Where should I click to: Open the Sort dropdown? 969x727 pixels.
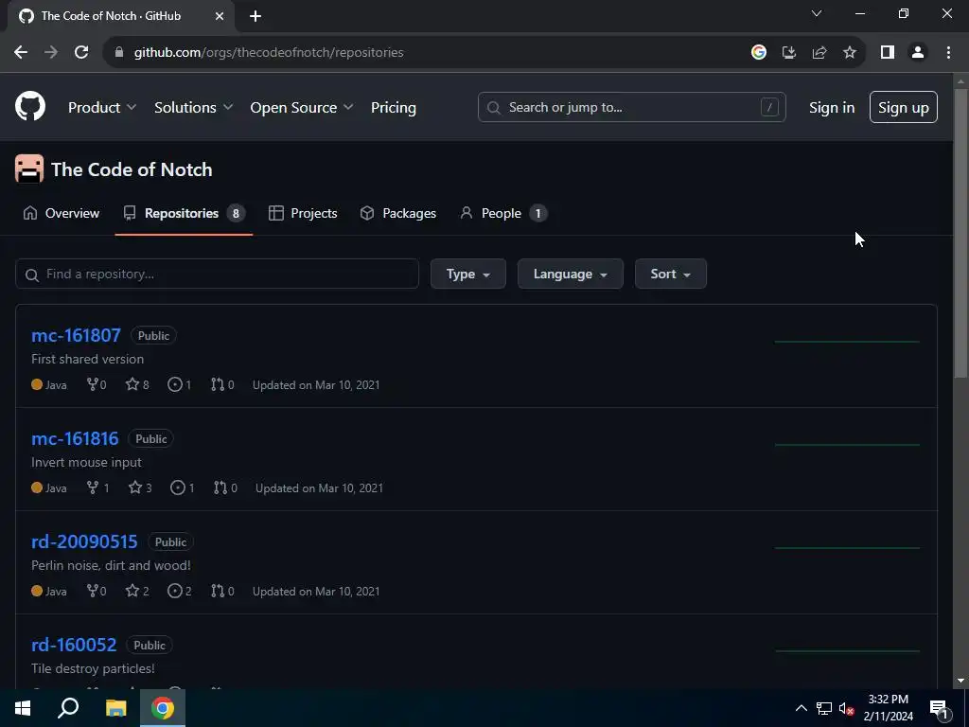click(671, 274)
